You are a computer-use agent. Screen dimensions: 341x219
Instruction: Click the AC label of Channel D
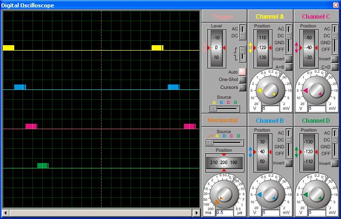pyautogui.click(x=327, y=133)
